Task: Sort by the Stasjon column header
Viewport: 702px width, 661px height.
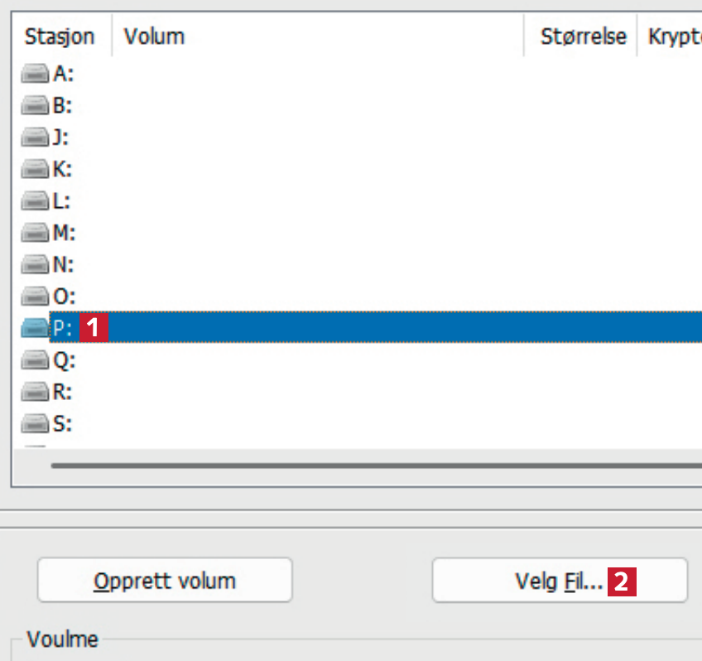Action: (x=60, y=36)
